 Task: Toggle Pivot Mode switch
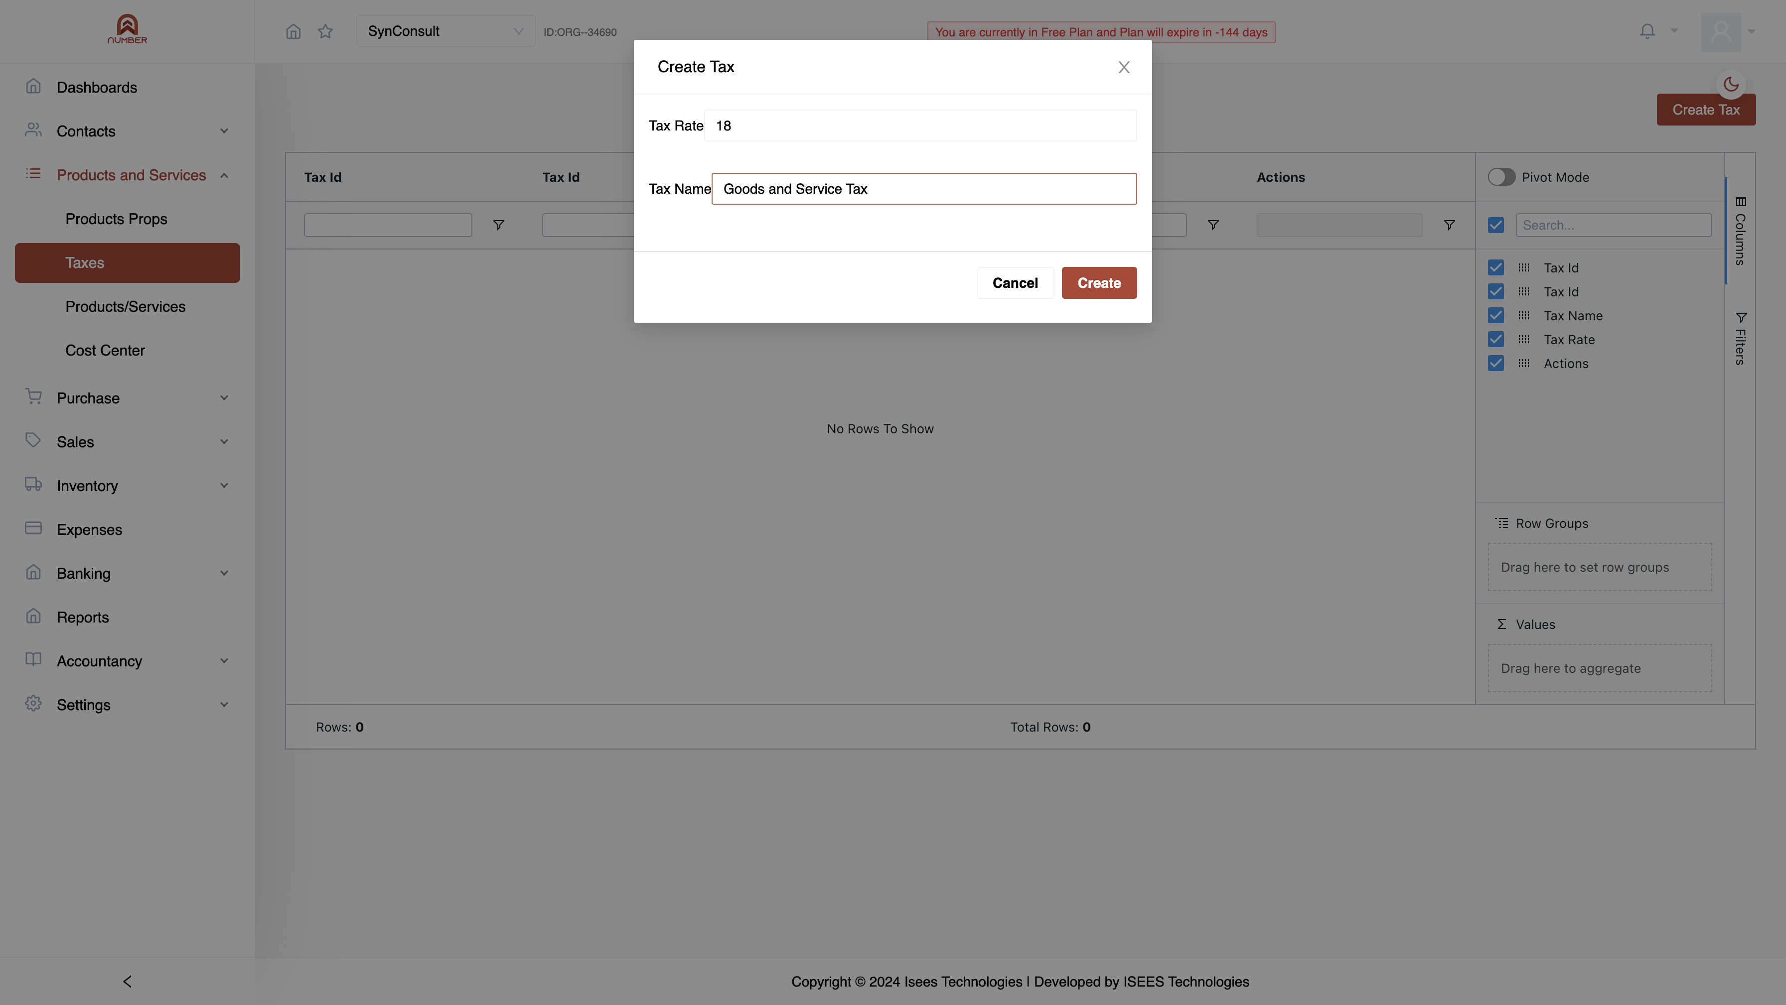pyautogui.click(x=1501, y=177)
